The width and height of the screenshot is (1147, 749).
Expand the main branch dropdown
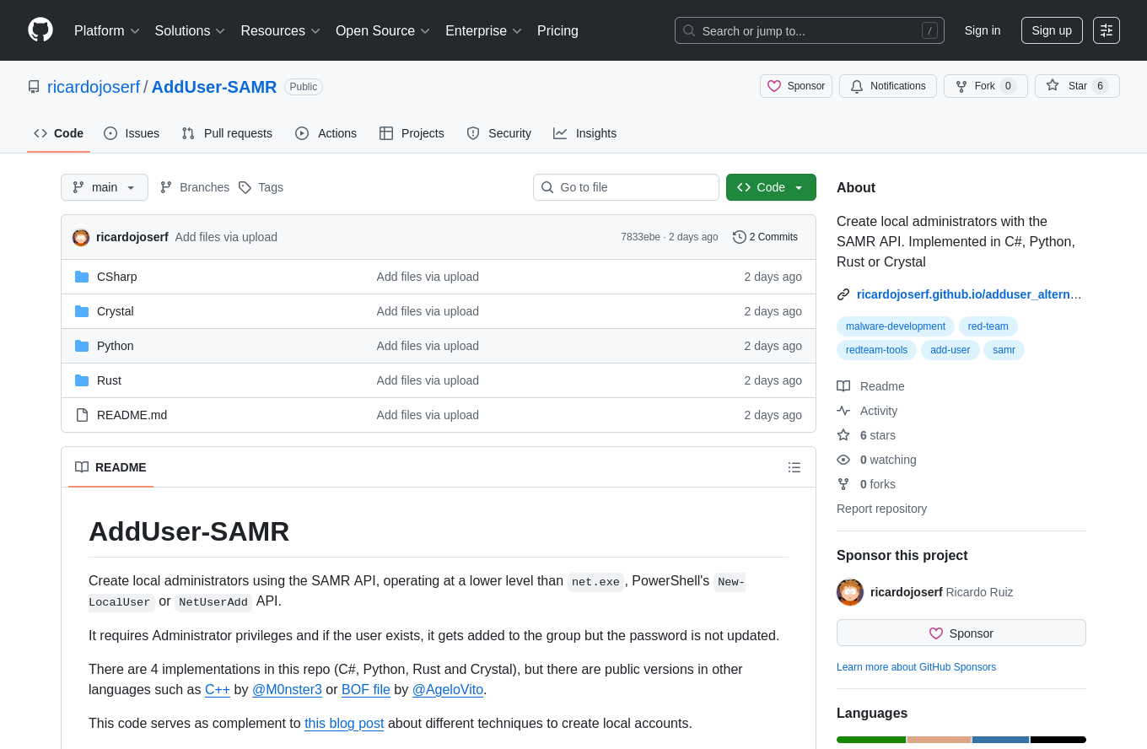pyautogui.click(x=105, y=187)
